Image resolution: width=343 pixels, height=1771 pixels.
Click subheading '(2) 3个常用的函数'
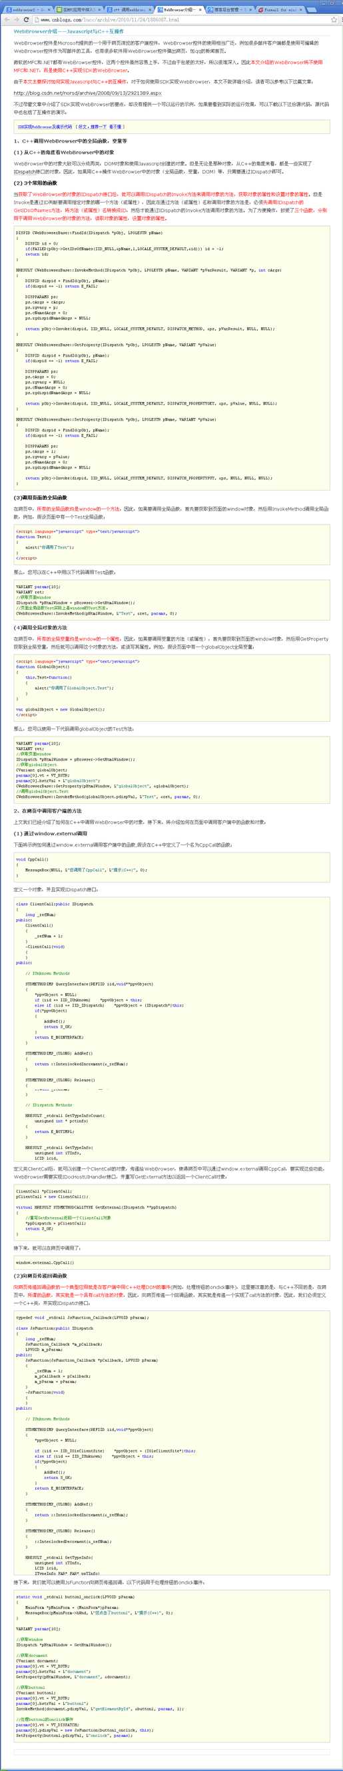pos(35,183)
